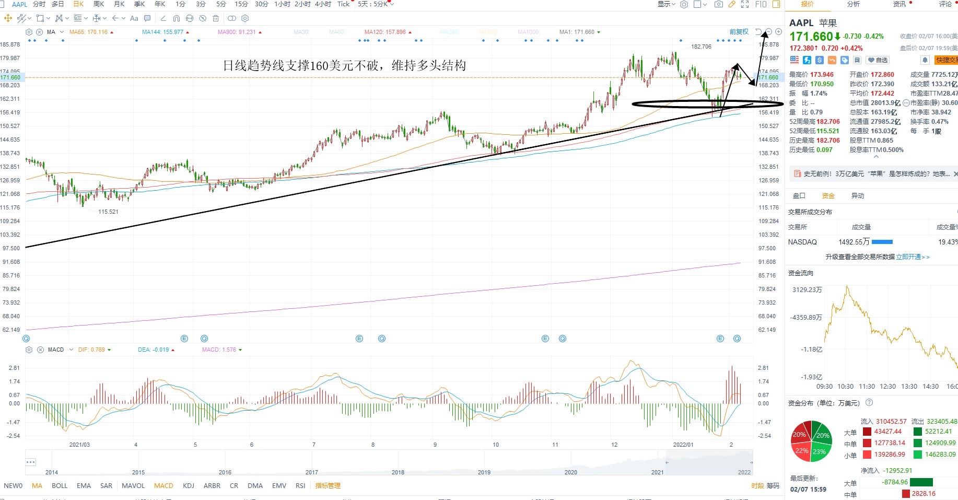Toggle the right side panel
This screenshot has width=958, height=500.
[x=776, y=4]
